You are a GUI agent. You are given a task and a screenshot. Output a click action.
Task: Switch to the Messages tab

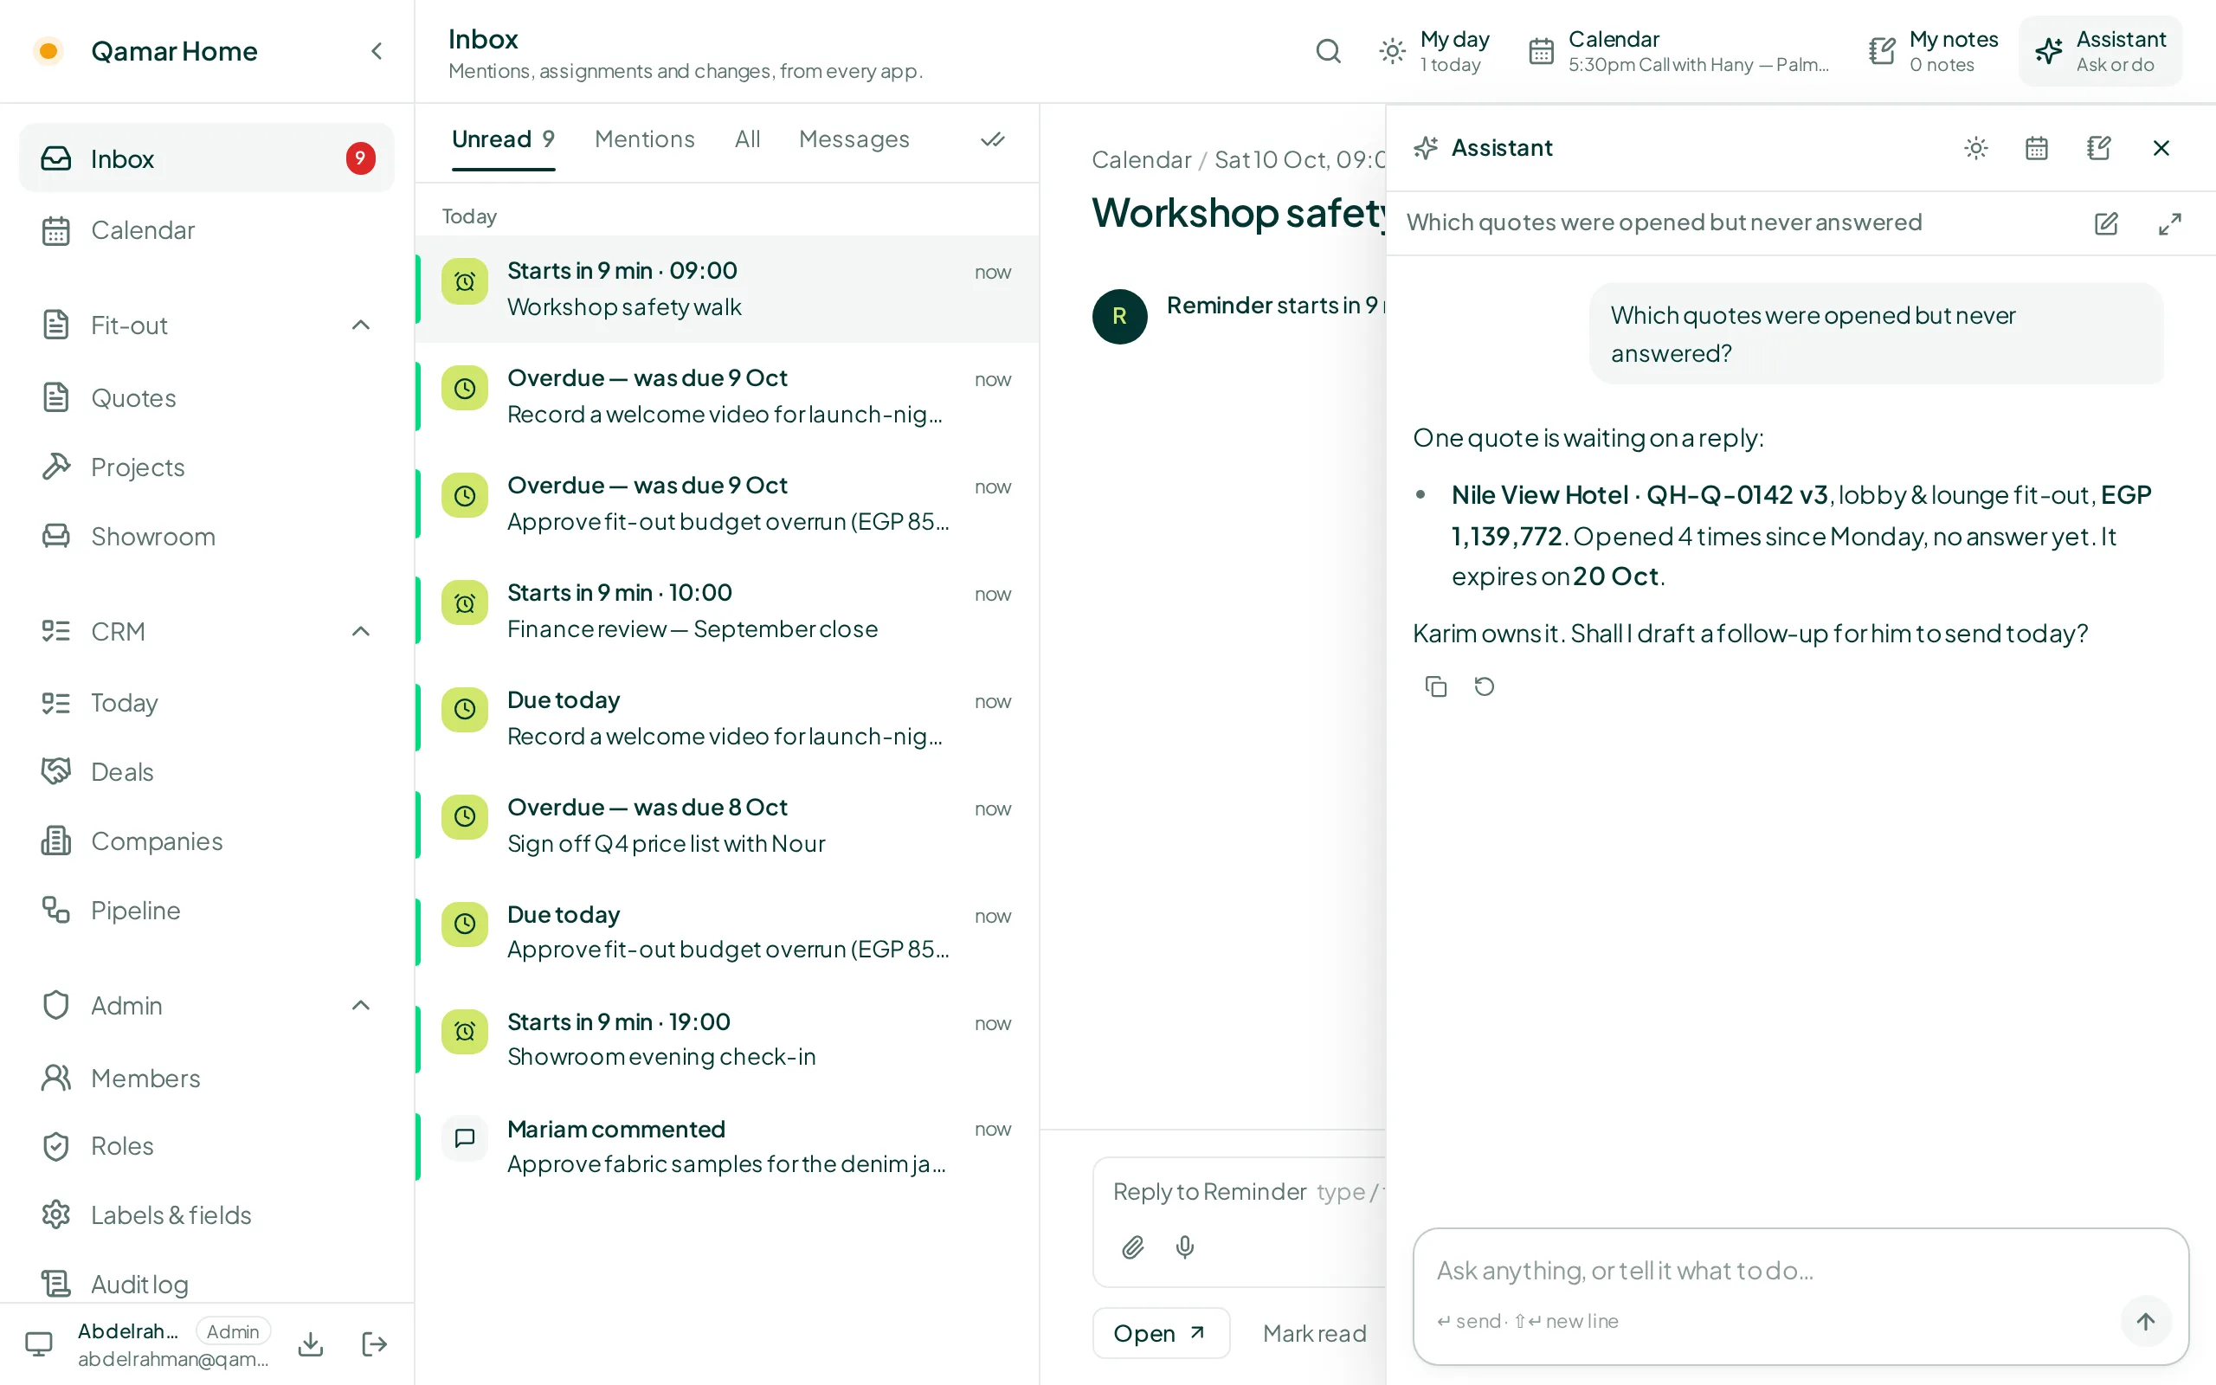(854, 139)
